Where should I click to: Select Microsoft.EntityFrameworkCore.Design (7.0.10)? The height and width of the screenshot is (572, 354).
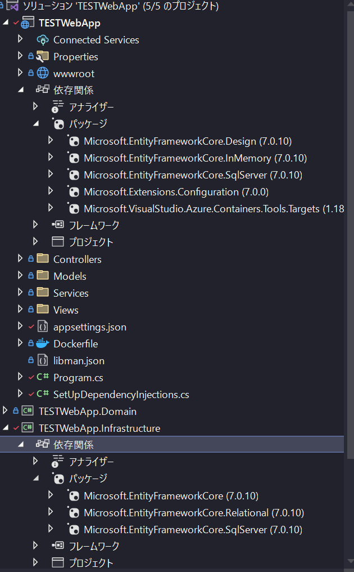tap(188, 141)
